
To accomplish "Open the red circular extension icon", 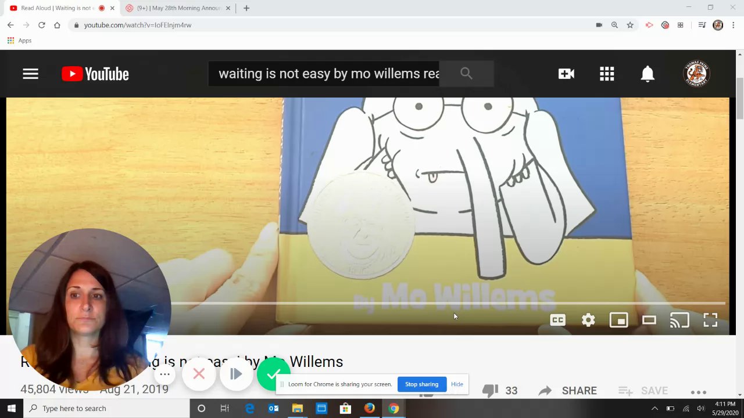I will [665, 25].
